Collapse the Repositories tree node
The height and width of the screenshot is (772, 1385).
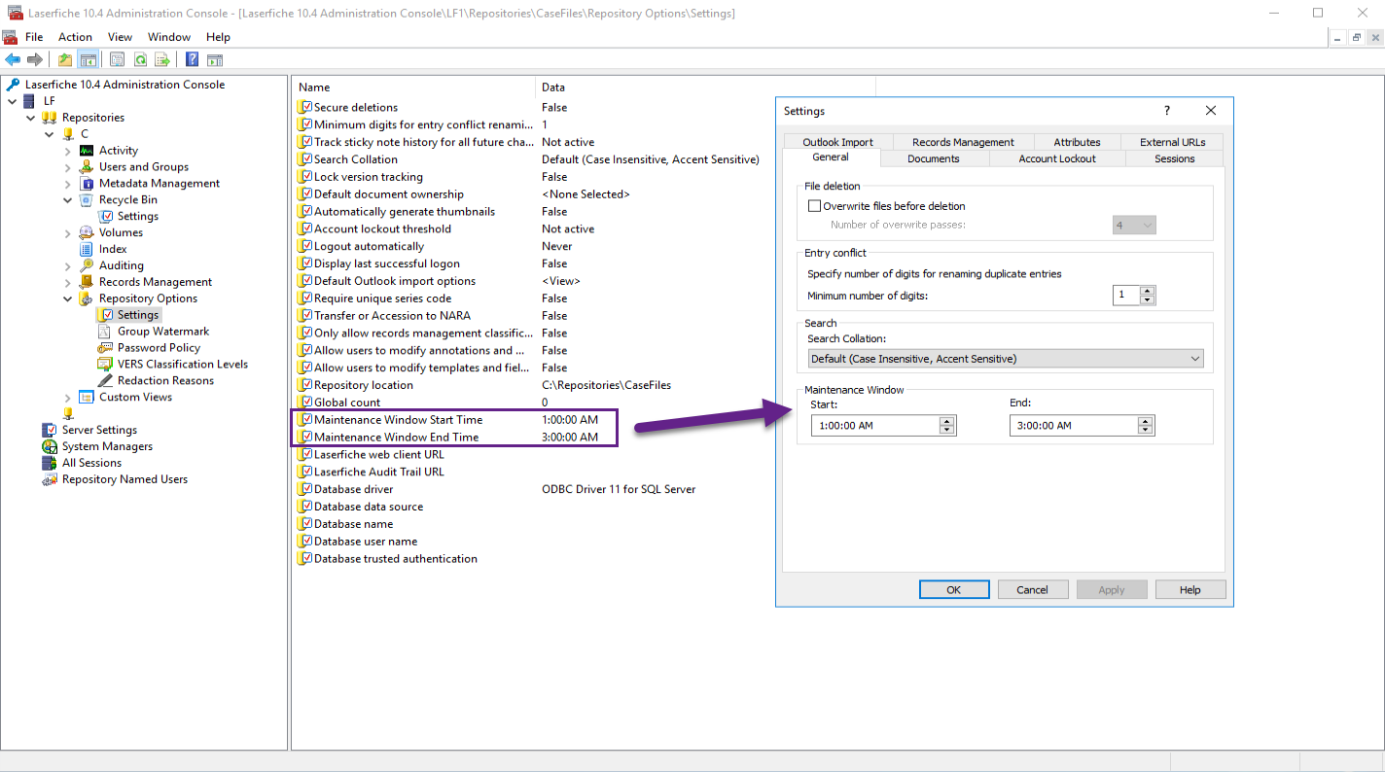tap(30, 118)
